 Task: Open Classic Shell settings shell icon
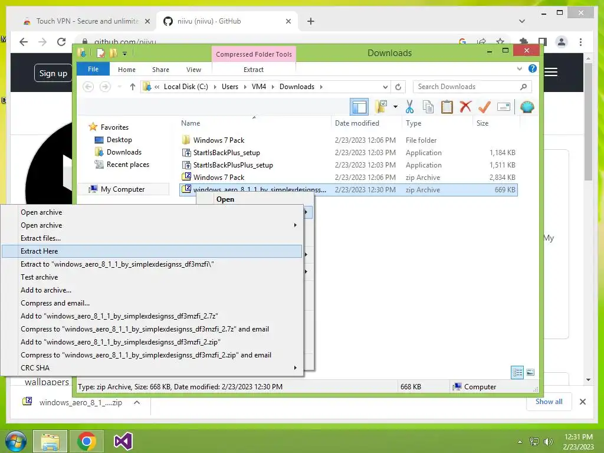tap(527, 107)
